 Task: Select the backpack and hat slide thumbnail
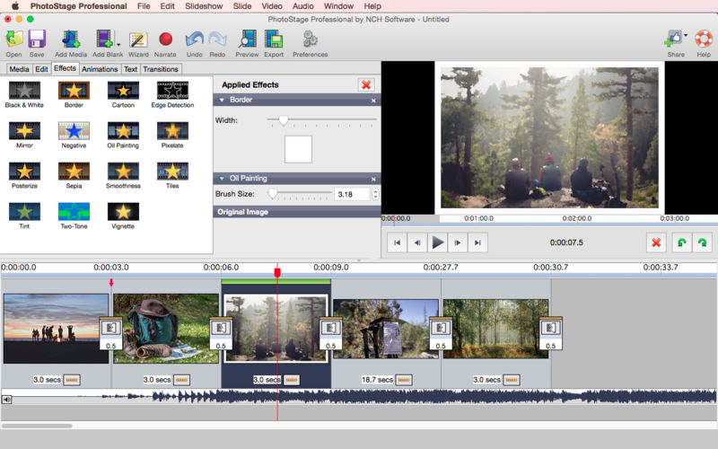click(x=166, y=329)
